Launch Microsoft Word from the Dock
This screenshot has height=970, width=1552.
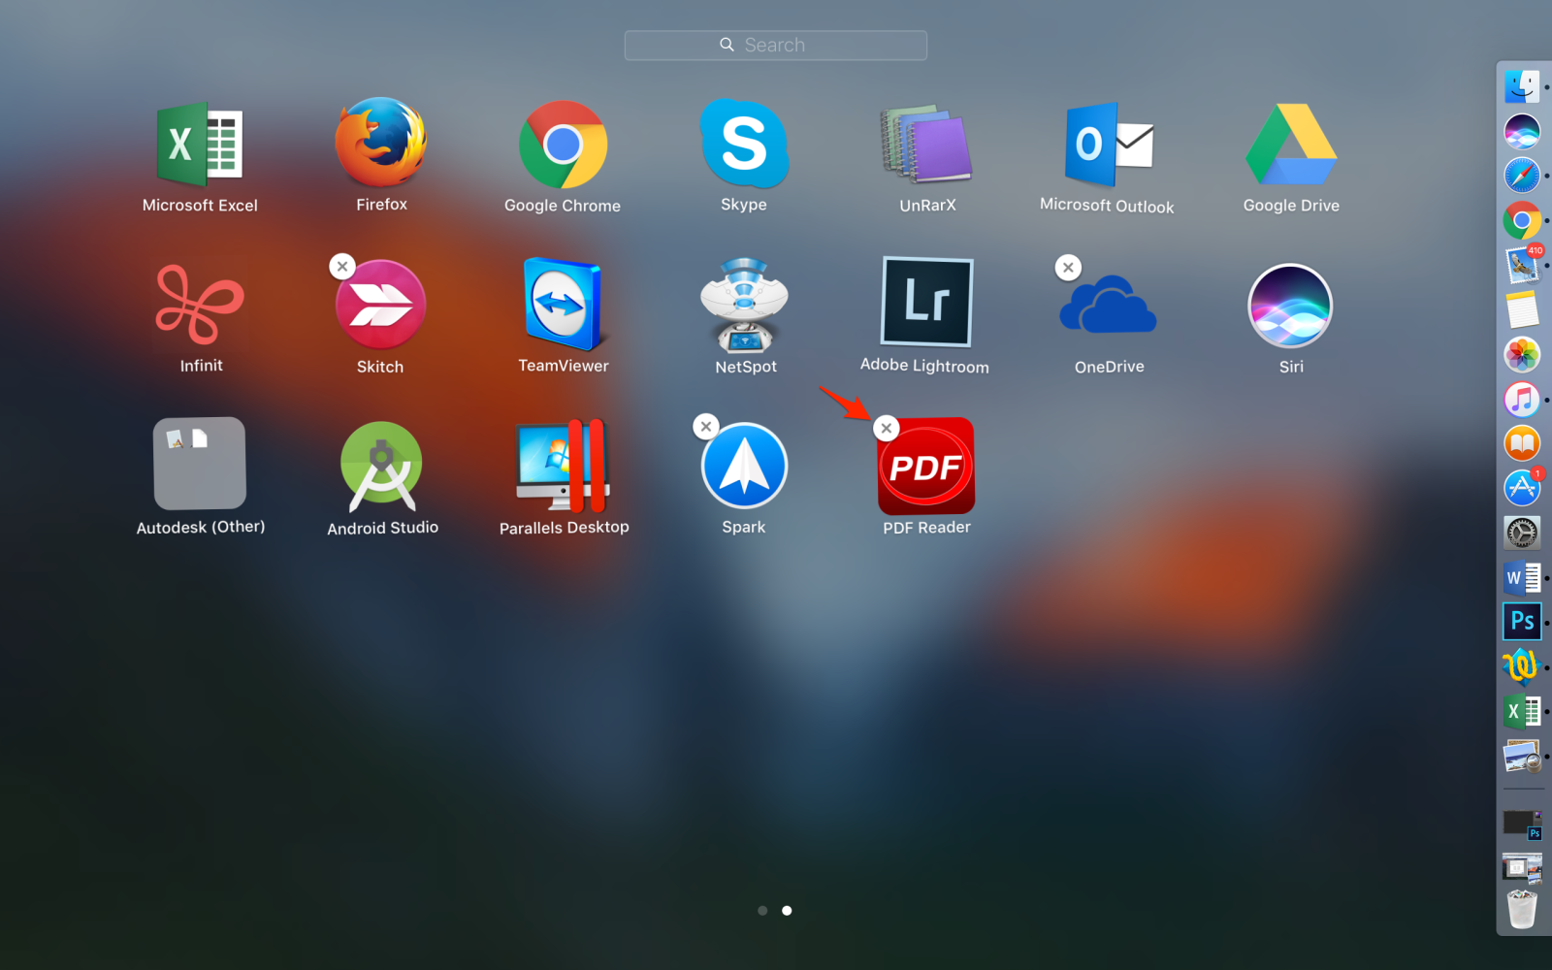pyautogui.click(x=1522, y=578)
